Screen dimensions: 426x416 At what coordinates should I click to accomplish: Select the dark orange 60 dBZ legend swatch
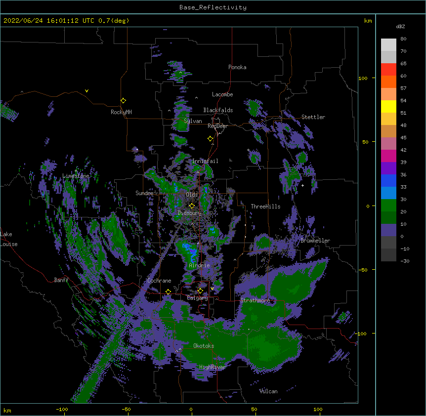(x=388, y=82)
